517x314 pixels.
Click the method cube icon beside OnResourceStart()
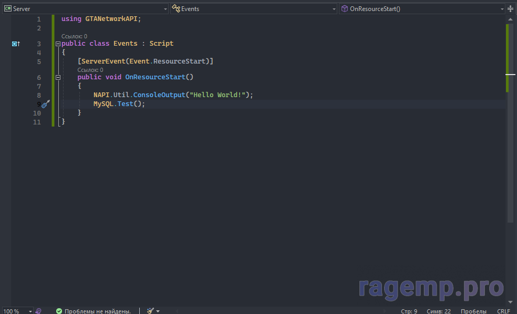[x=344, y=9]
